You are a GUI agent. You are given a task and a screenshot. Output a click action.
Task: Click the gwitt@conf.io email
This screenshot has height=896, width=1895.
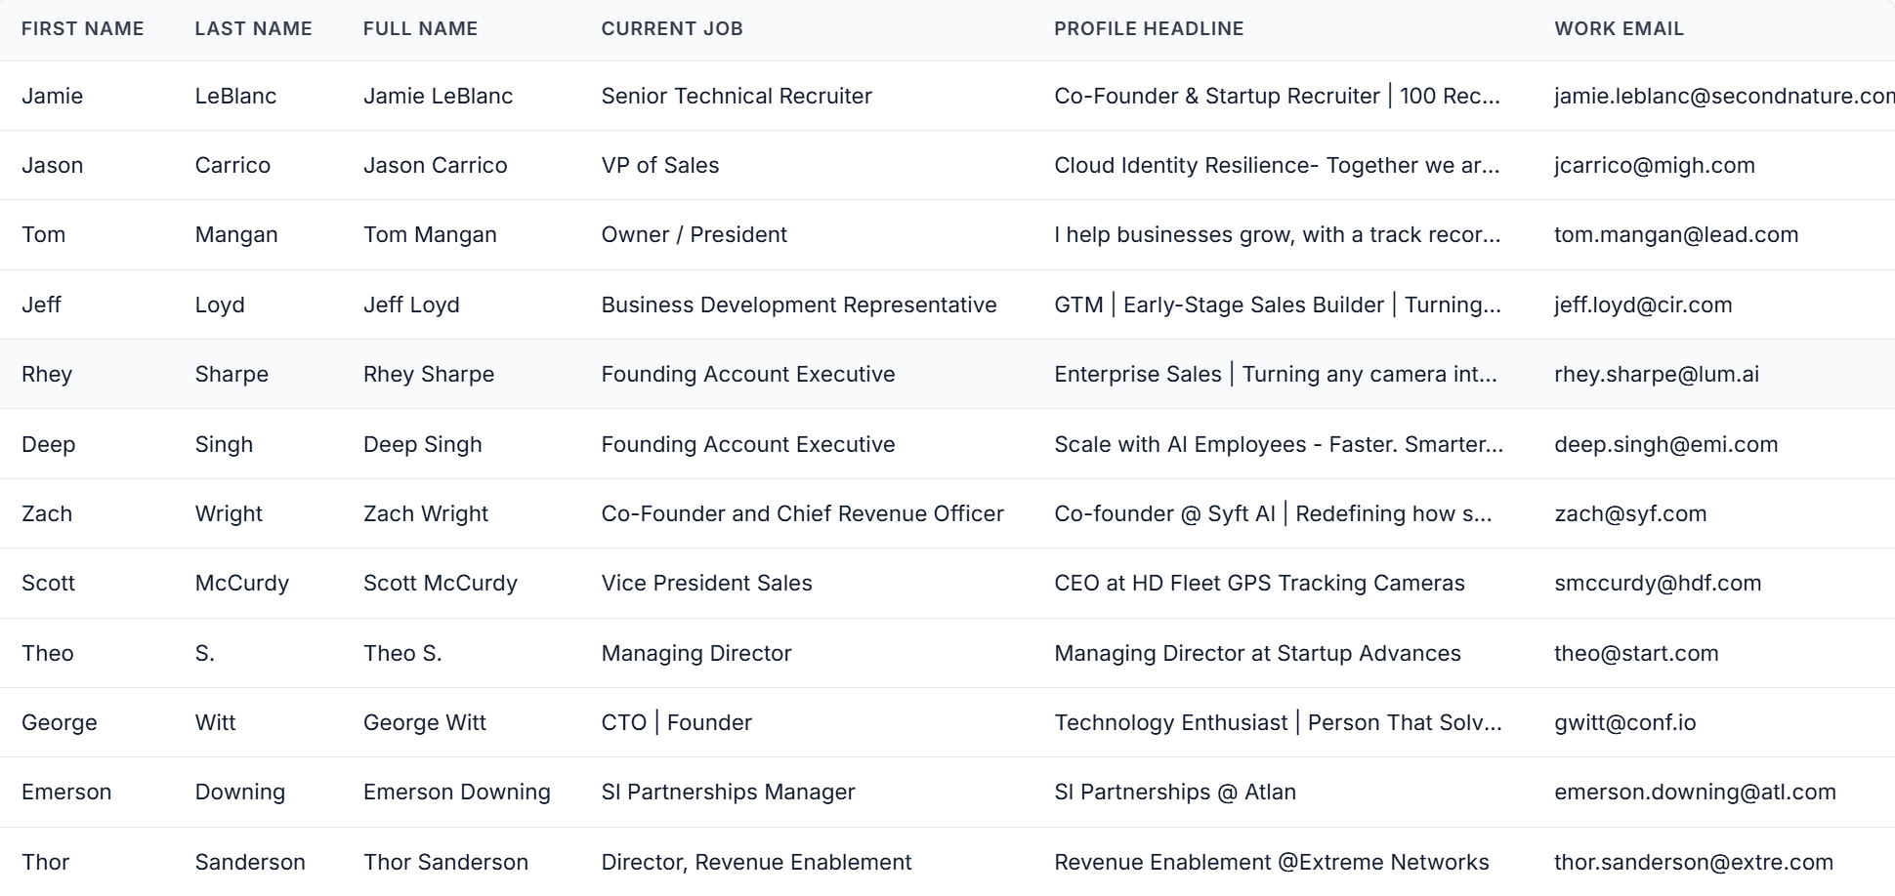[1624, 723]
